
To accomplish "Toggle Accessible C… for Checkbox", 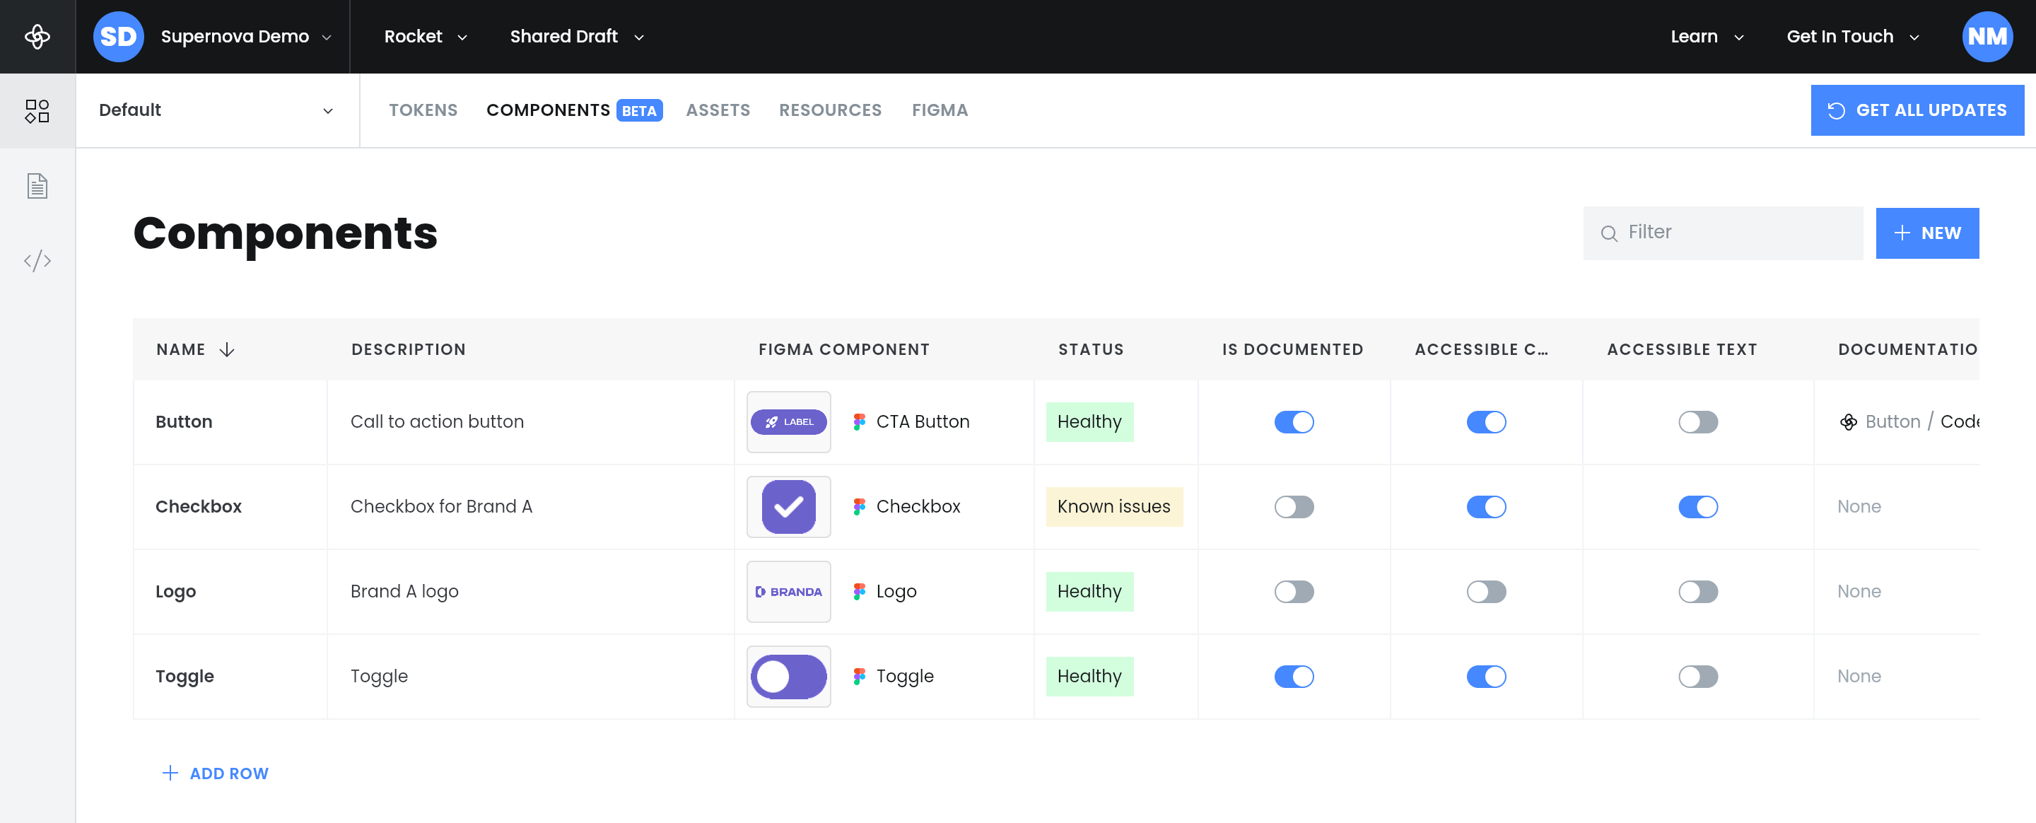I will (1486, 507).
